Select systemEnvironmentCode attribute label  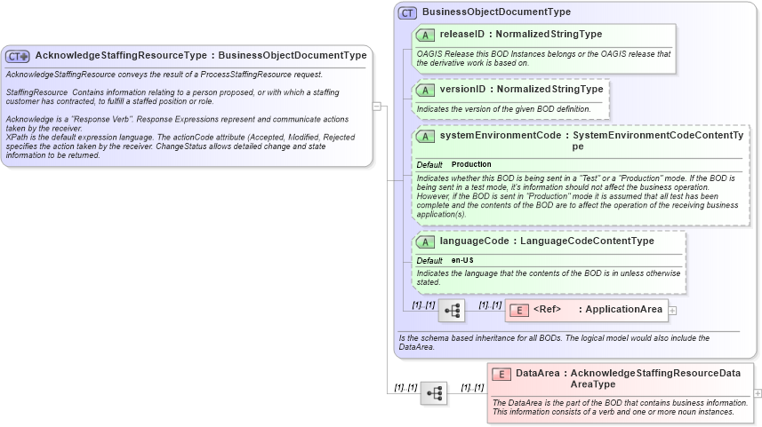591,141
